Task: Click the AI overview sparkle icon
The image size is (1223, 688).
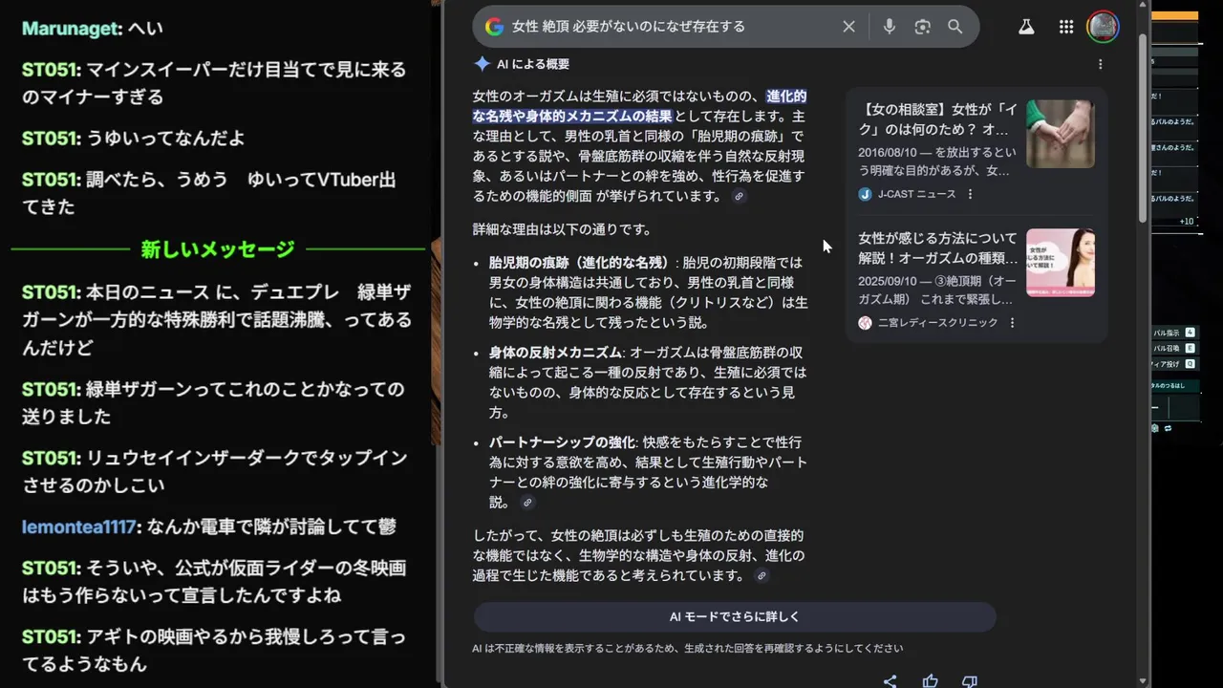Action: [x=483, y=64]
